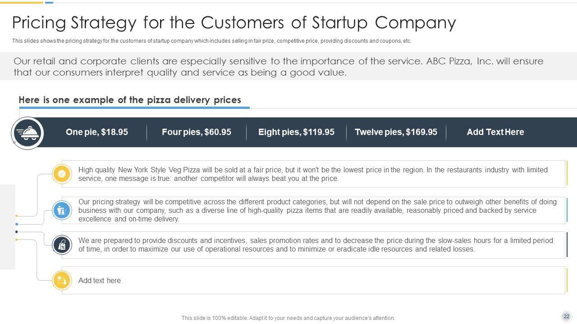Click the yellow icon beside 'Add text here'

coord(62,280)
